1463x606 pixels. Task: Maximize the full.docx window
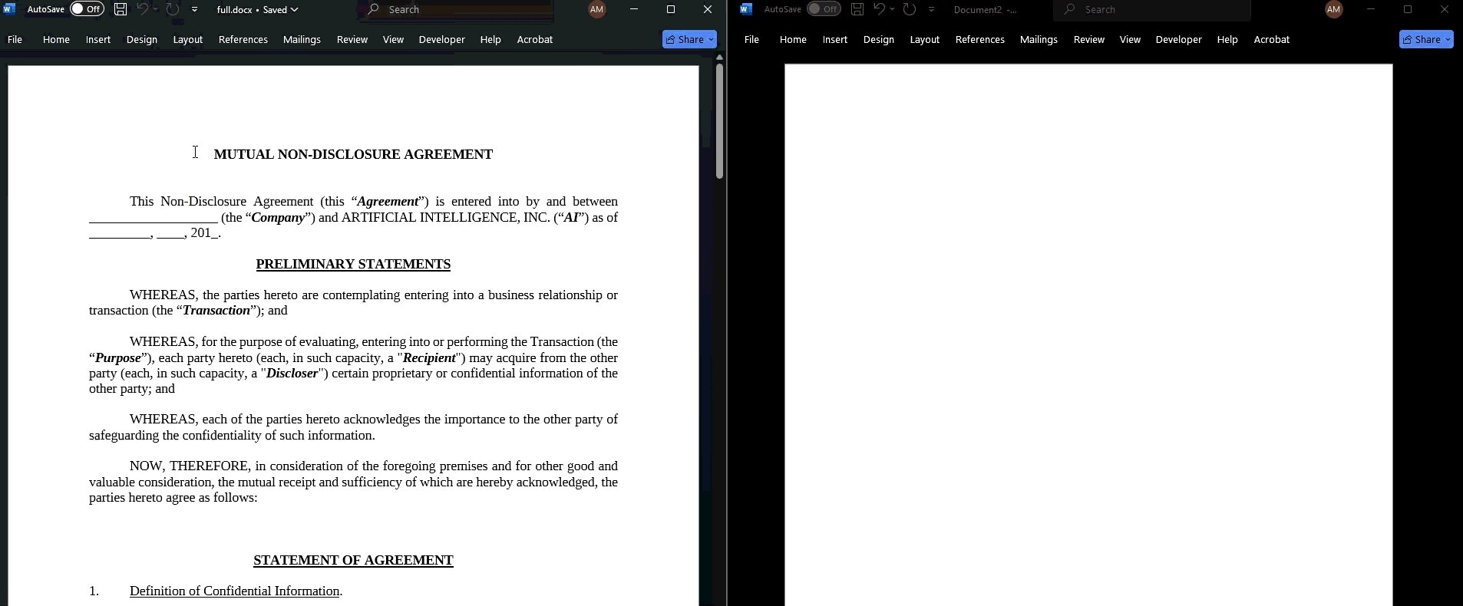671,9
